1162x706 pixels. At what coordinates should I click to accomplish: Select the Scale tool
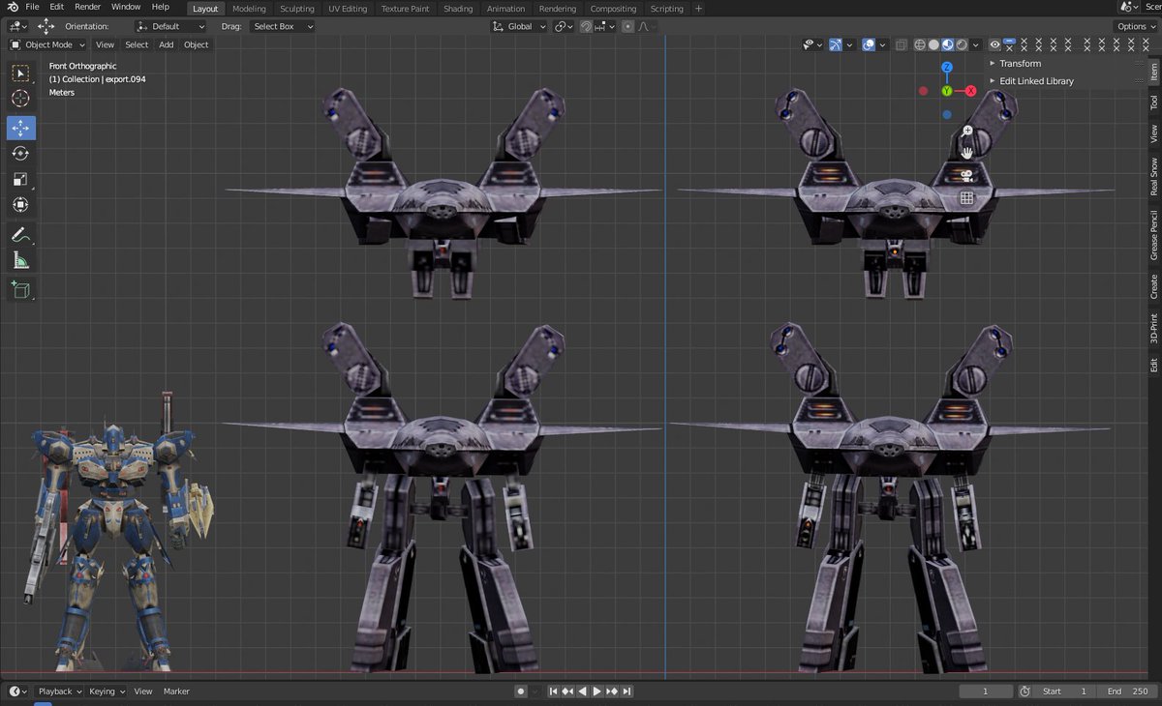(x=20, y=179)
